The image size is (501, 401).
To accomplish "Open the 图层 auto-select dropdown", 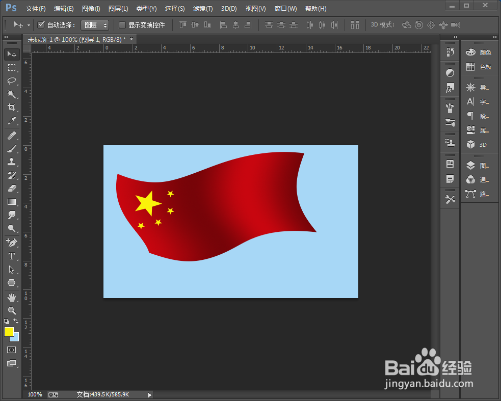I will pos(95,25).
